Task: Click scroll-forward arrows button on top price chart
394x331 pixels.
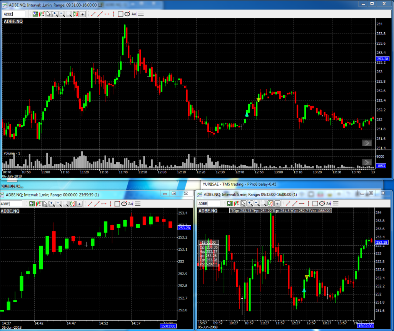Action: (367, 143)
